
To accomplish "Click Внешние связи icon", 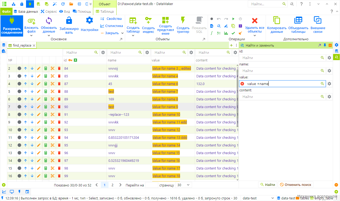I will point(318,20).
